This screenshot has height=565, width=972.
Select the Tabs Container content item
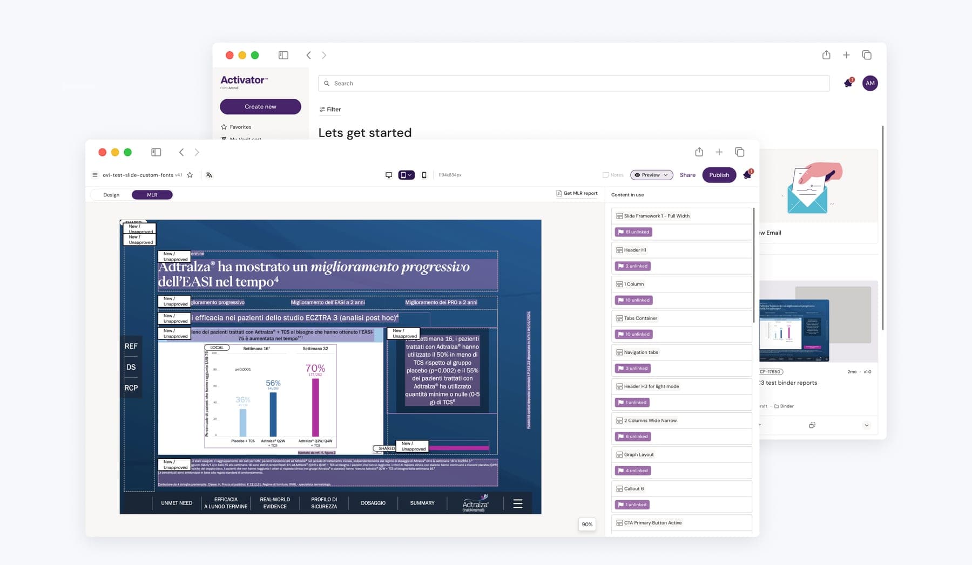[681, 318]
